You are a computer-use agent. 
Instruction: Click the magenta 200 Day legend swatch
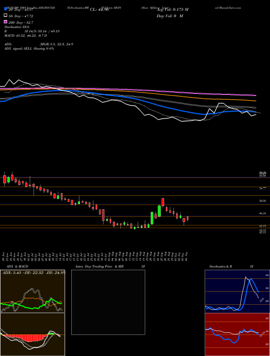6,22
